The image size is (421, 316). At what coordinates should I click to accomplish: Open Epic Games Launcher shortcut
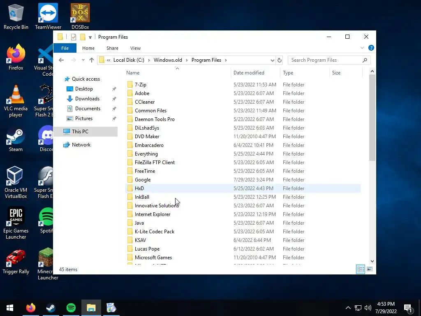point(16,223)
